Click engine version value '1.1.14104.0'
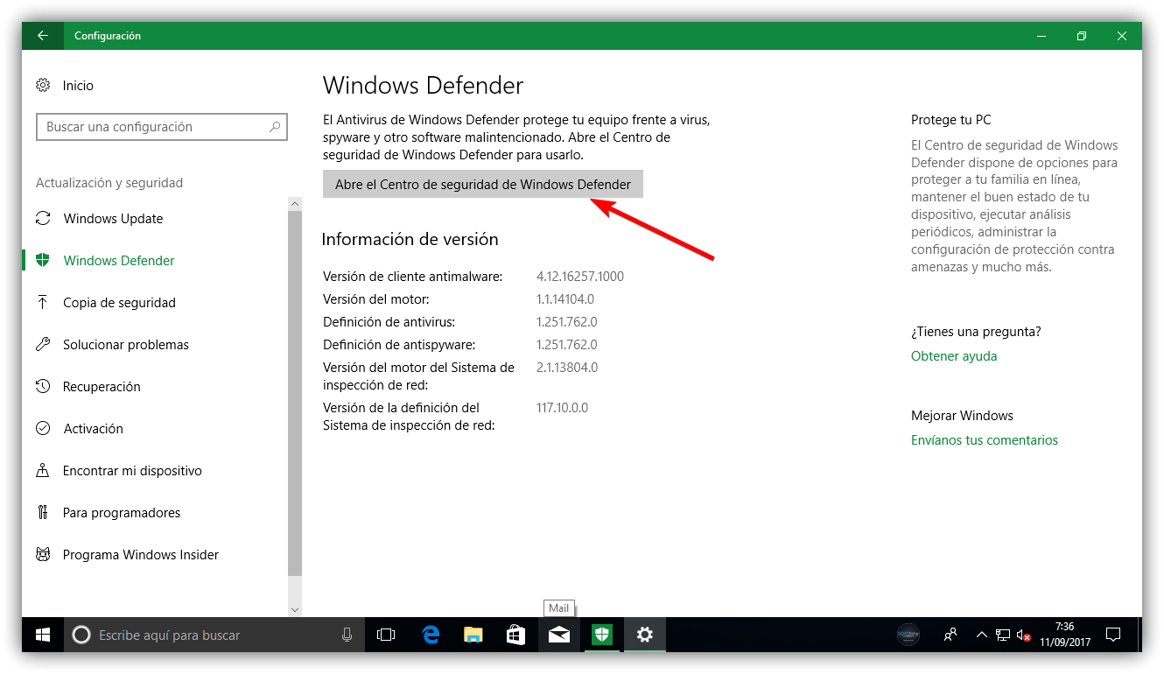The width and height of the screenshot is (1164, 674). pyautogui.click(x=565, y=299)
